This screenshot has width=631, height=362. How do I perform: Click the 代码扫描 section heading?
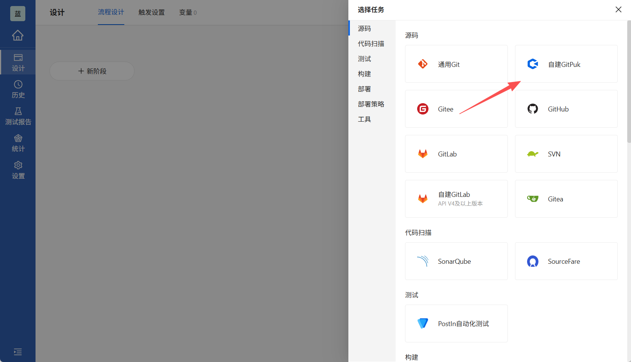(418, 233)
